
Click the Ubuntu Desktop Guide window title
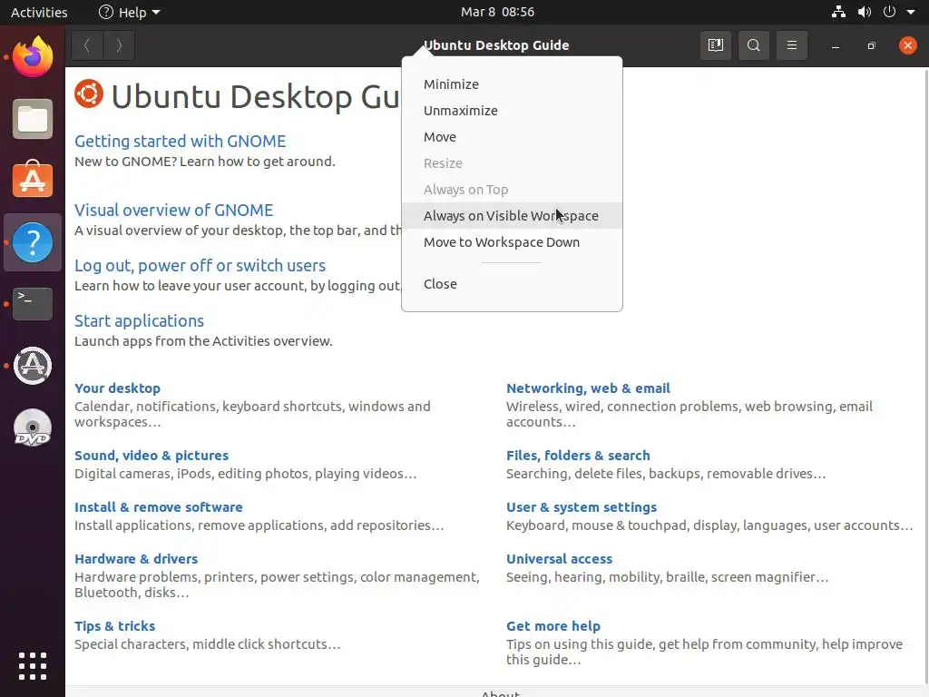point(496,45)
